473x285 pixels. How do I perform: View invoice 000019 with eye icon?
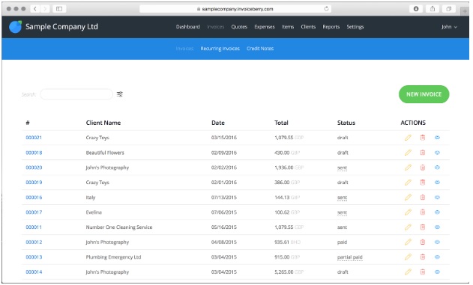(x=437, y=183)
